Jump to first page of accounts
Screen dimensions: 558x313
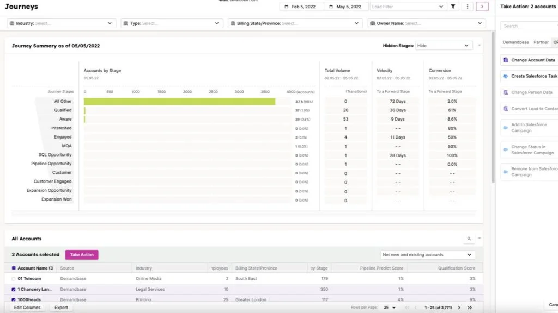407,308
